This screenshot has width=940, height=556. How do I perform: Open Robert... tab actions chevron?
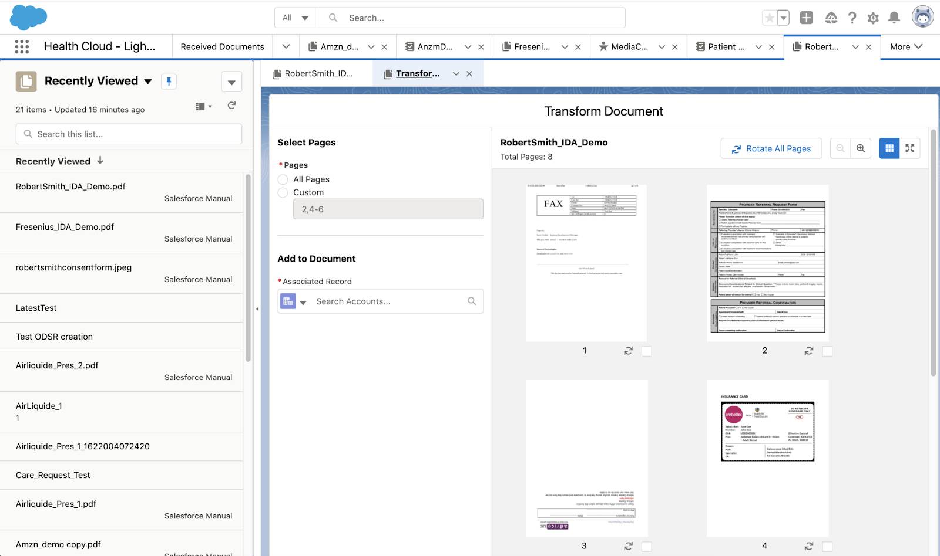(x=855, y=47)
